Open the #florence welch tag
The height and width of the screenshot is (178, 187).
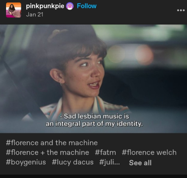coord(149,152)
